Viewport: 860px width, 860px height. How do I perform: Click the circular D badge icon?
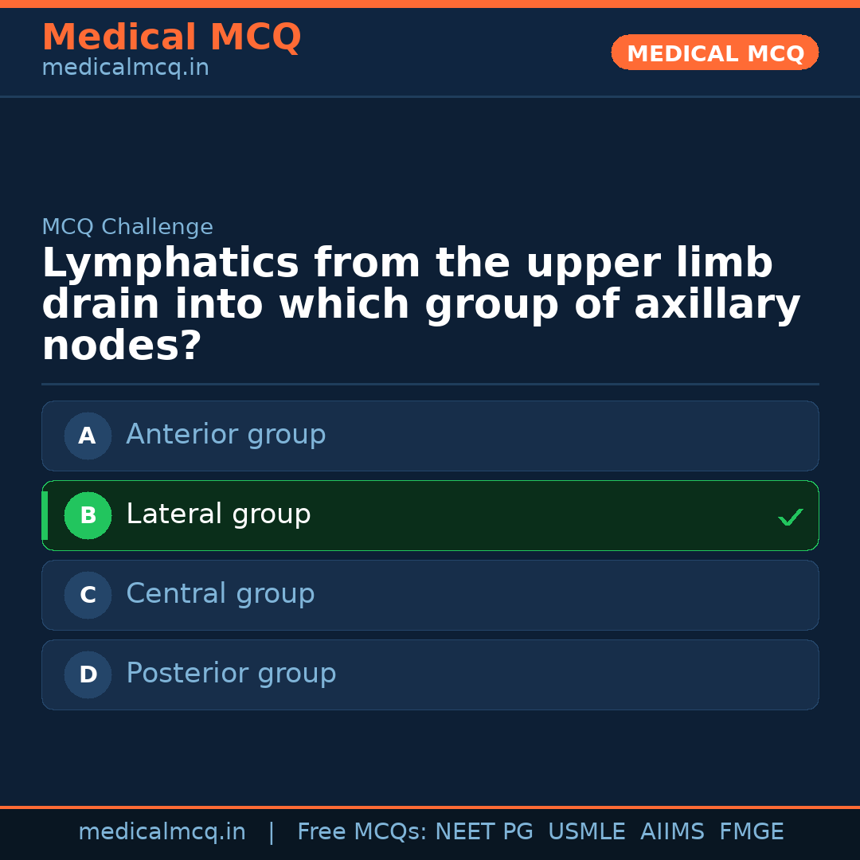pos(88,674)
